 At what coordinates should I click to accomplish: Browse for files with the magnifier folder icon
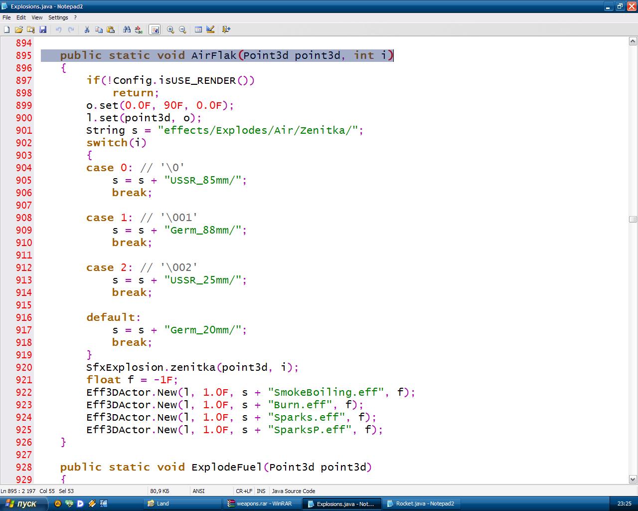[31, 29]
